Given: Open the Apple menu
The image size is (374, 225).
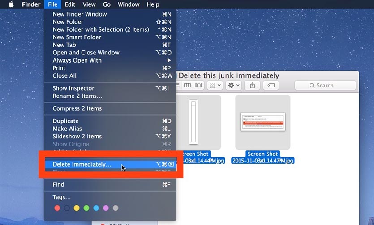Looking at the screenshot, I should 11,4.
